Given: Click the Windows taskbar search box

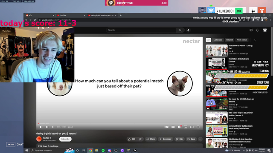Looking at the screenshot, I should (x=52, y=150).
